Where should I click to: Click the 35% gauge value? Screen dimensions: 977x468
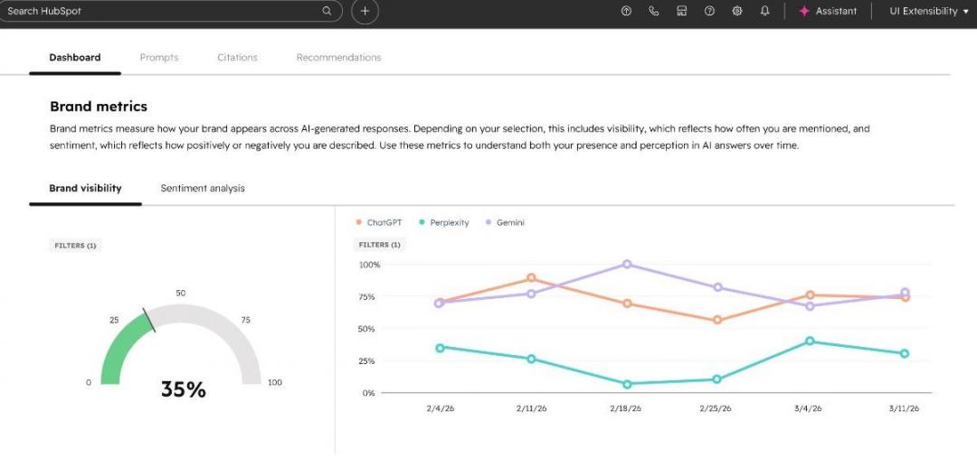(183, 389)
